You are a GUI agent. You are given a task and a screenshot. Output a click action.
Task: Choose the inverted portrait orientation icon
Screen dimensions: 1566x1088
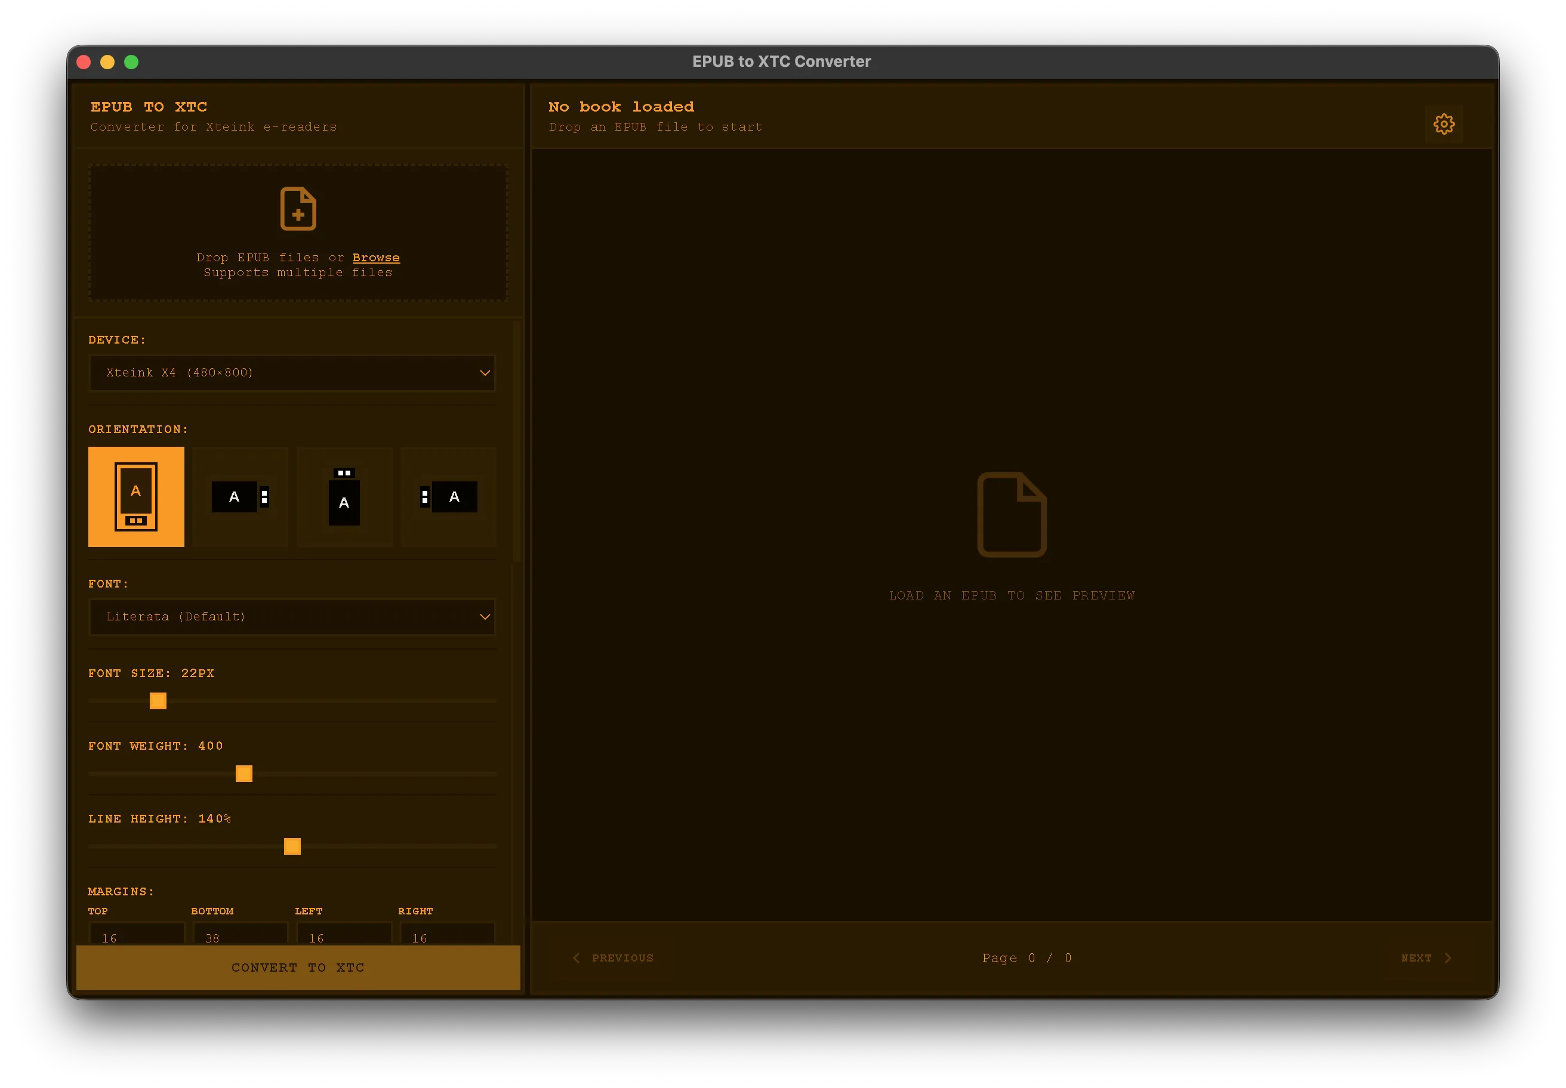point(344,496)
